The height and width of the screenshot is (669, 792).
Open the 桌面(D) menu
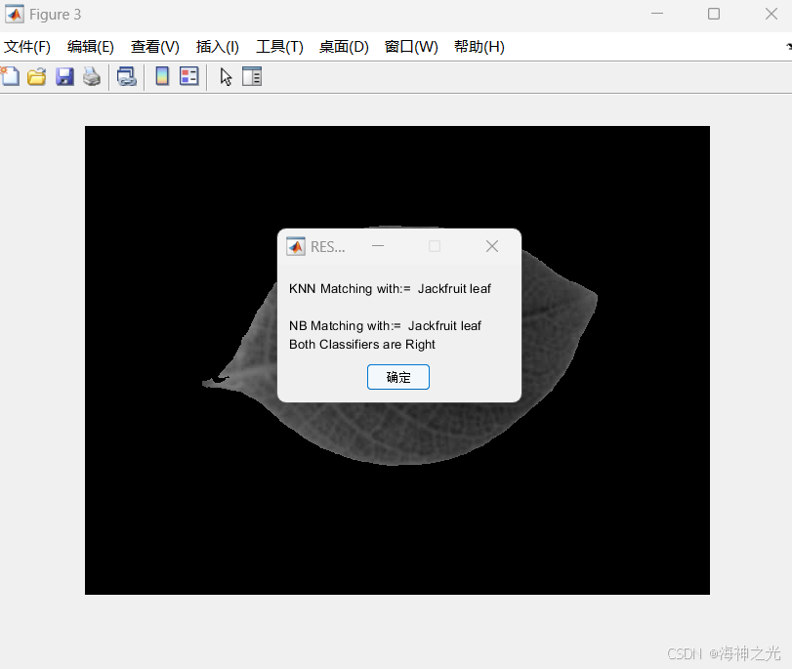(344, 46)
